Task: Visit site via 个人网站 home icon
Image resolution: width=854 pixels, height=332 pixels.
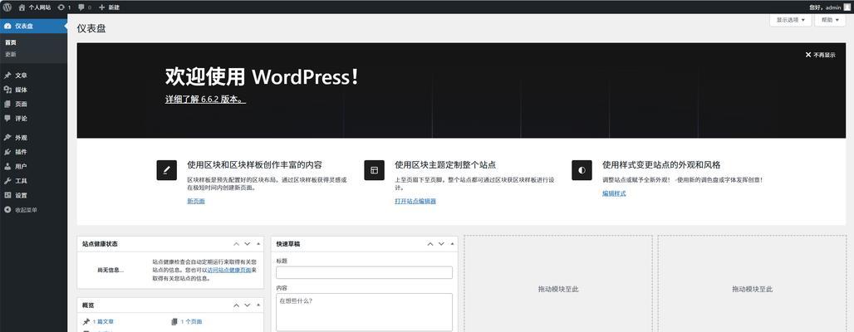Action: pos(22,7)
